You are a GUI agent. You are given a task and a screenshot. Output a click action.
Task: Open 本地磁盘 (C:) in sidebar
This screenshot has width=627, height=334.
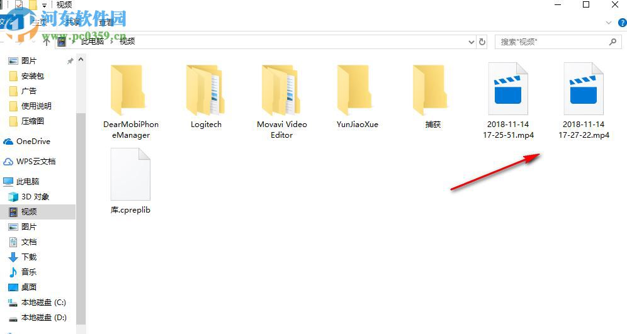(x=37, y=303)
